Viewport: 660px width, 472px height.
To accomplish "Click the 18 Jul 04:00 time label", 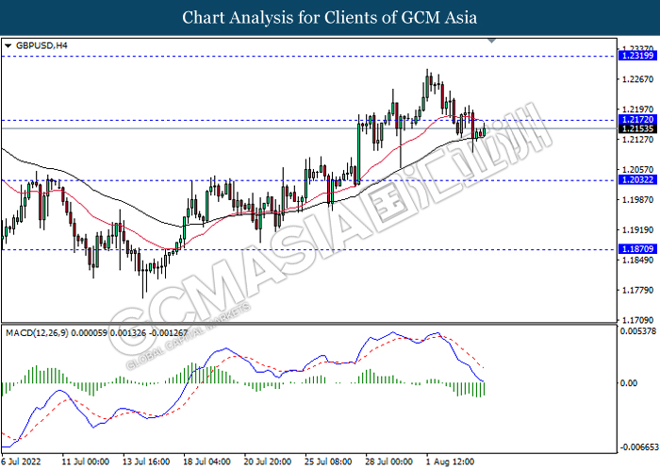I will tap(206, 462).
